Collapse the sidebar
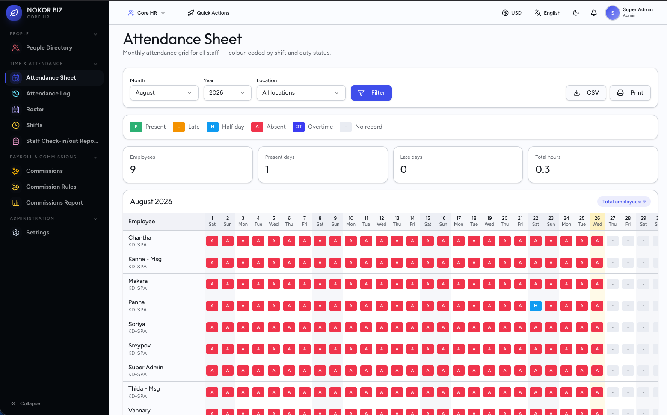The height and width of the screenshot is (415, 667). coord(26,403)
